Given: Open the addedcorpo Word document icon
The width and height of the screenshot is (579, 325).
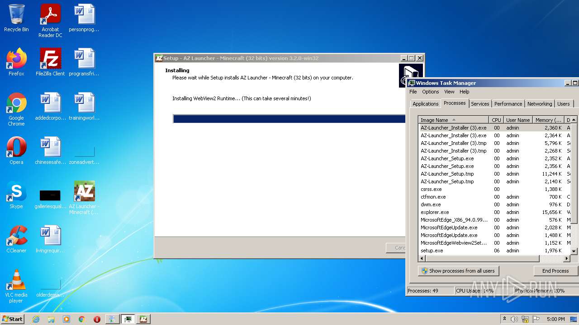Looking at the screenshot, I should [50, 107].
